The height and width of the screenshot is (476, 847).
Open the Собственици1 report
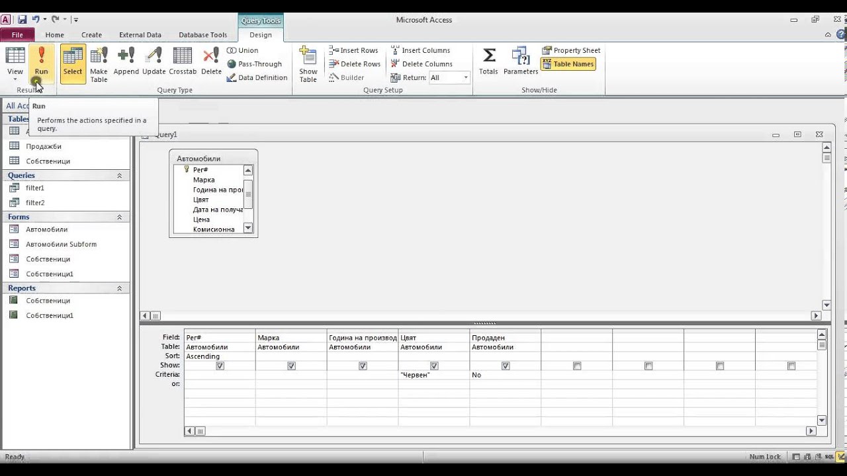50,315
